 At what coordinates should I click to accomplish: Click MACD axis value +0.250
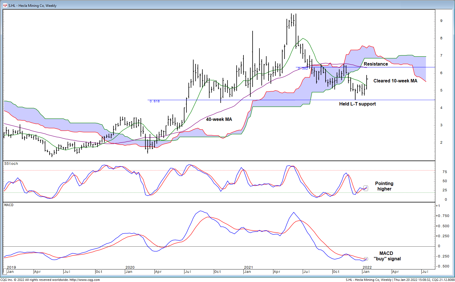pos(442,236)
